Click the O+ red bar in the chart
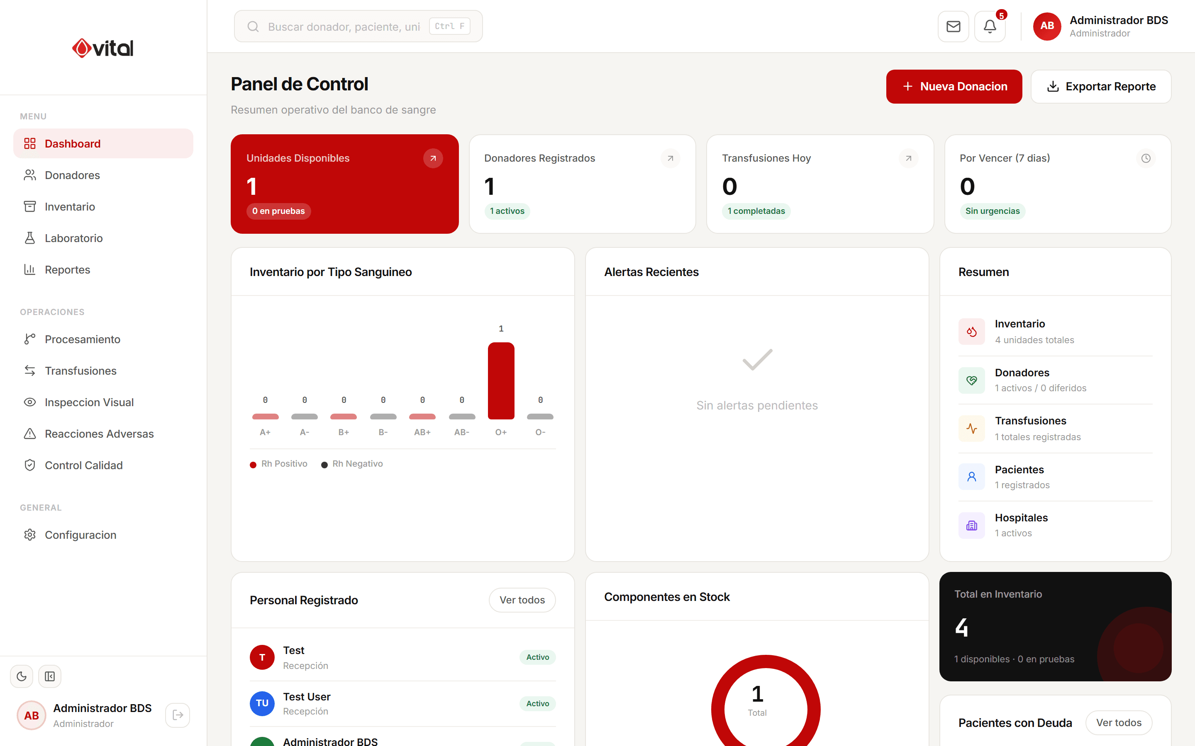The width and height of the screenshot is (1195, 746). point(501,381)
